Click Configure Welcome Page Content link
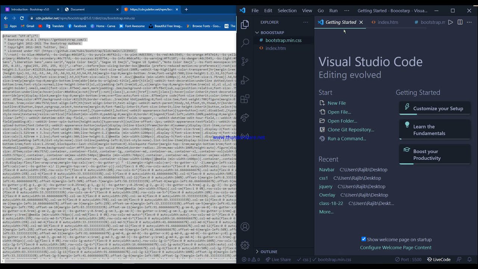This screenshot has width=478, height=269. pyautogui.click(x=395, y=248)
